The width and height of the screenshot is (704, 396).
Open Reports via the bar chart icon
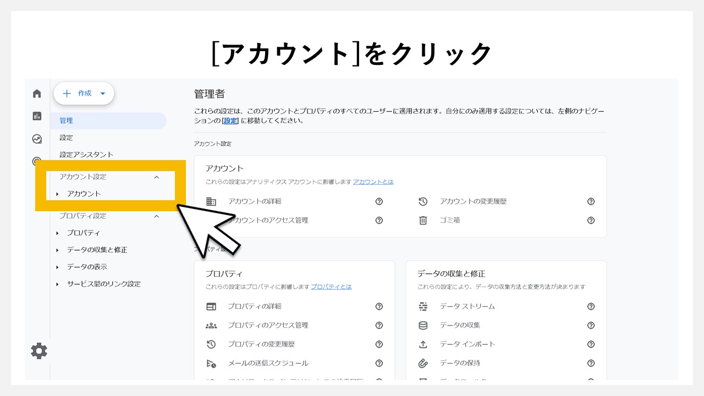[36, 116]
